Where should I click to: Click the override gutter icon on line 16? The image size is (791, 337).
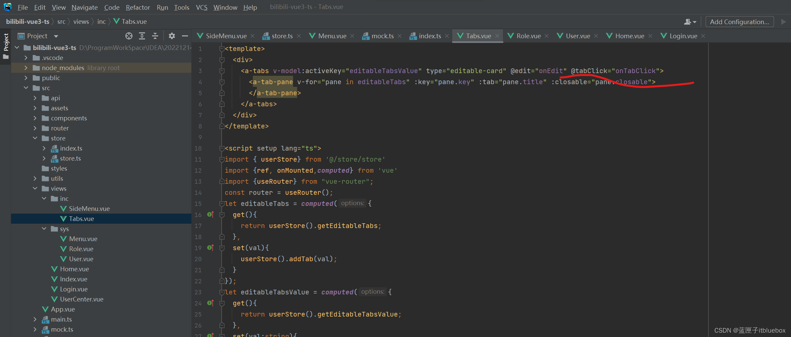pyautogui.click(x=210, y=215)
